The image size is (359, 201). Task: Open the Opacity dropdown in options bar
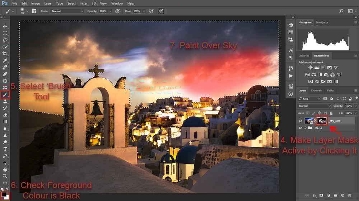110,11
